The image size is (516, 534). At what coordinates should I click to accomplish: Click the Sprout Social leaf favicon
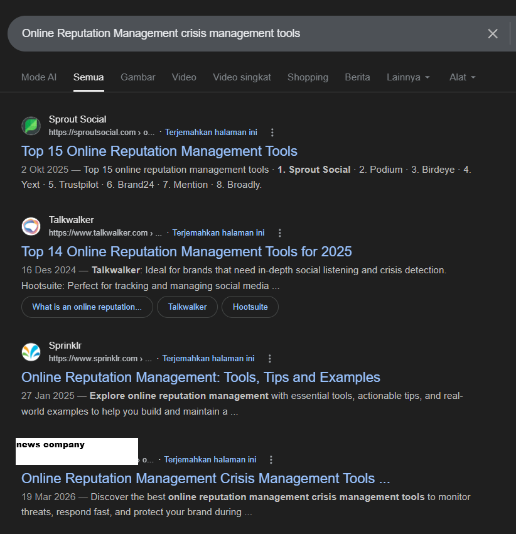click(31, 126)
